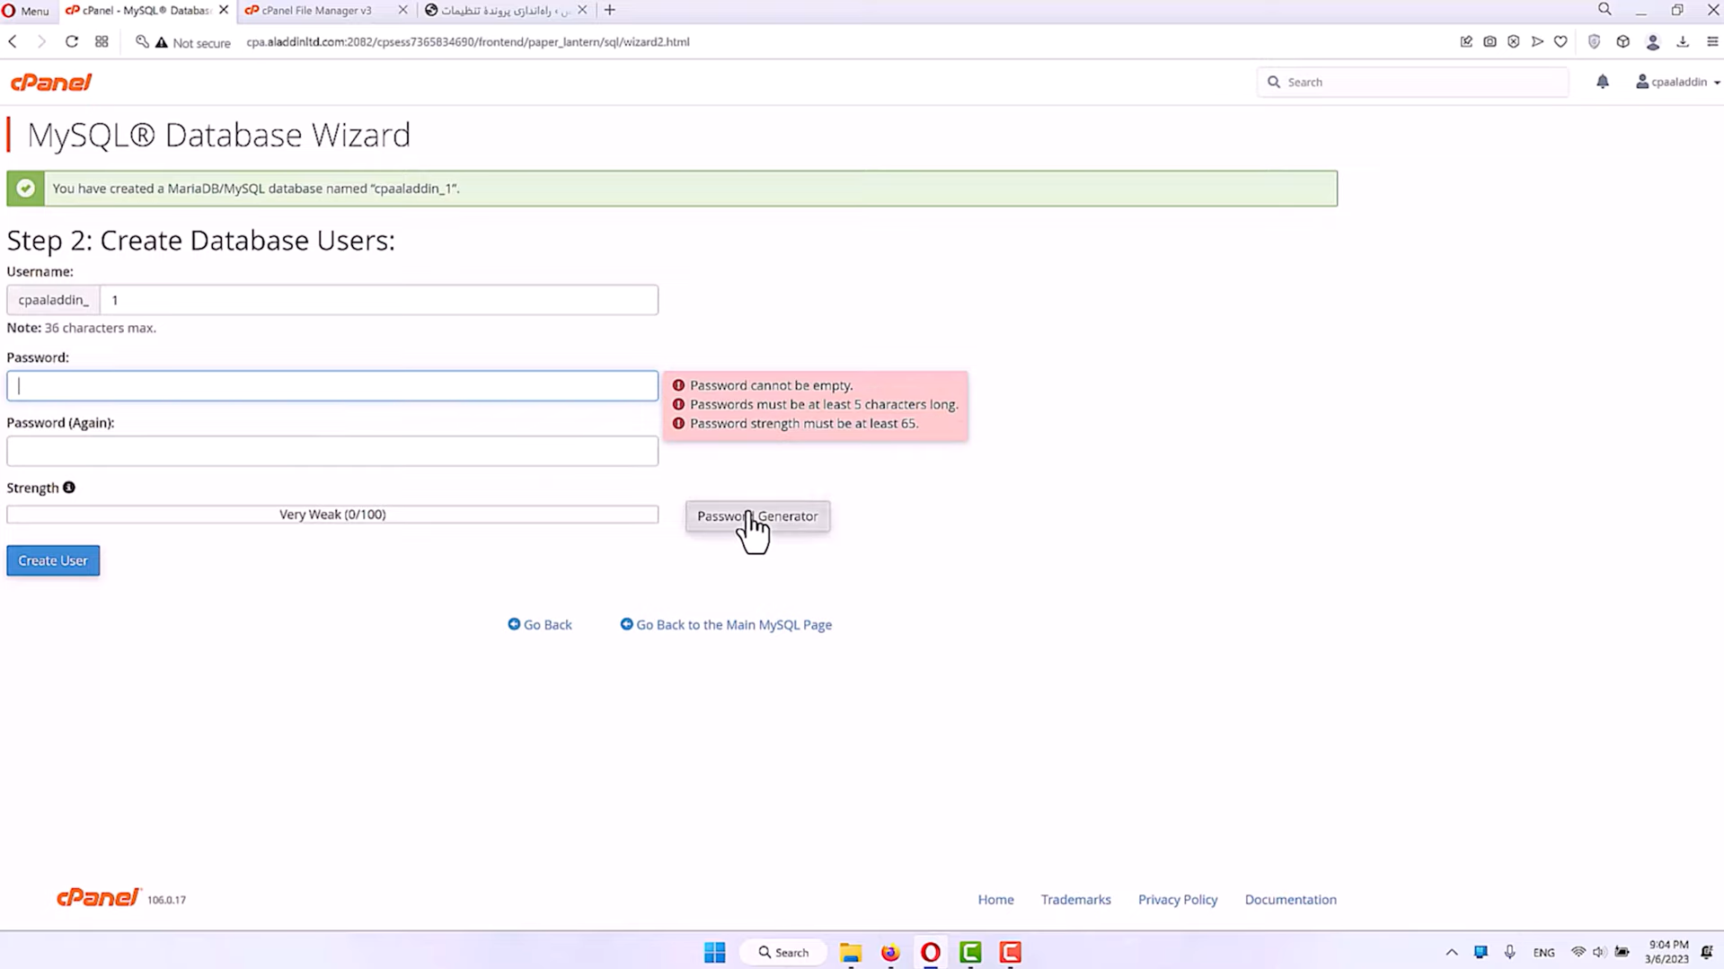This screenshot has height=969, width=1724.
Task: Open the green Camtasia taskbar icon
Action: tap(970, 952)
